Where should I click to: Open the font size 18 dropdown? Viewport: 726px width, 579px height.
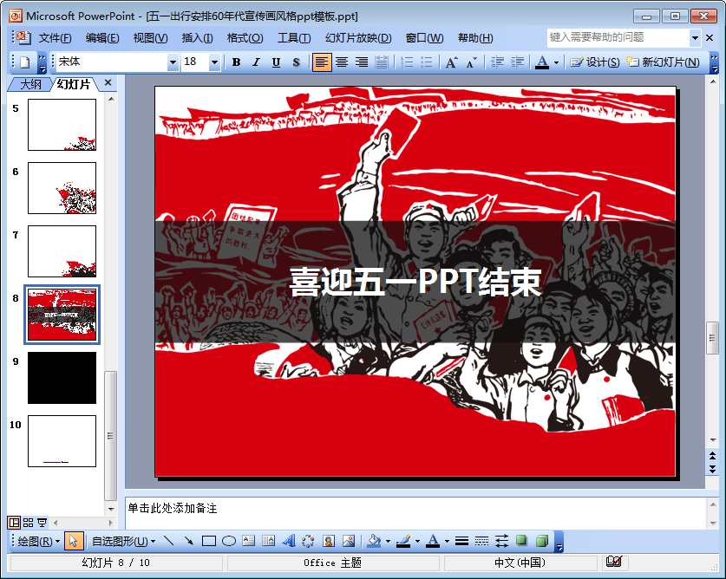click(x=214, y=62)
